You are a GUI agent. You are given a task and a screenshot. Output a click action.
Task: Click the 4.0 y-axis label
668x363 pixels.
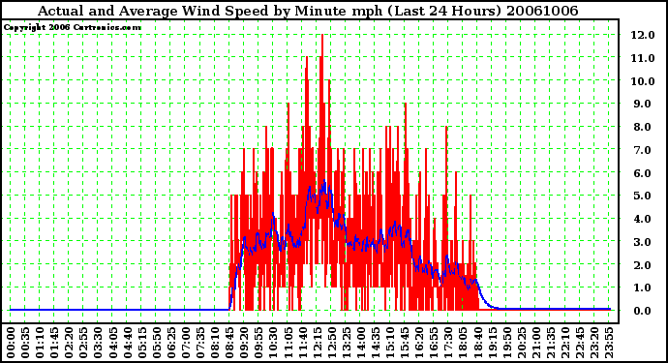642,219
